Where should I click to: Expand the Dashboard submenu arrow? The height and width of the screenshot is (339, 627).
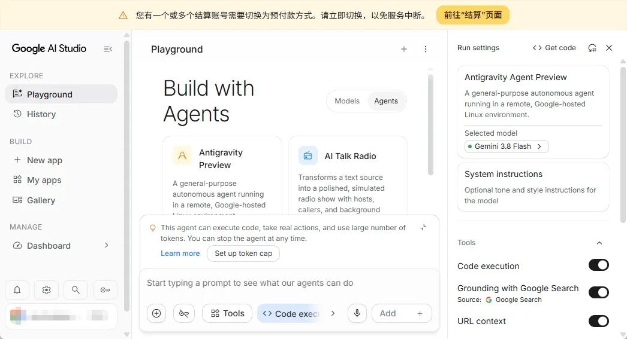coord(106,245)
